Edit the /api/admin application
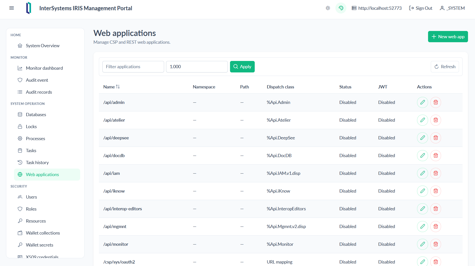 click(423, 102)
